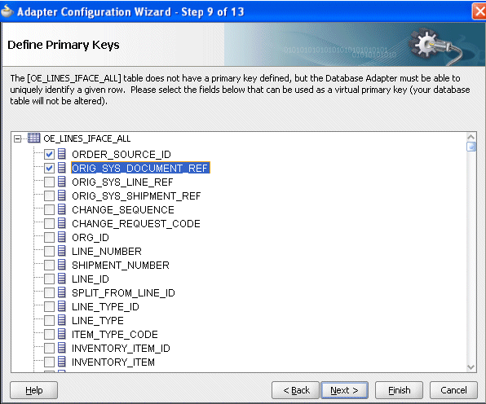Viewport: 486px width, 404px height.
Task: Click the column icon beside LINE_TYPE_ID
Action: 62,306
